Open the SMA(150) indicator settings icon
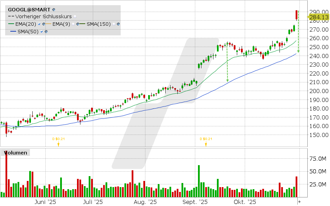 pyautogui.click(x=118, y=24)
